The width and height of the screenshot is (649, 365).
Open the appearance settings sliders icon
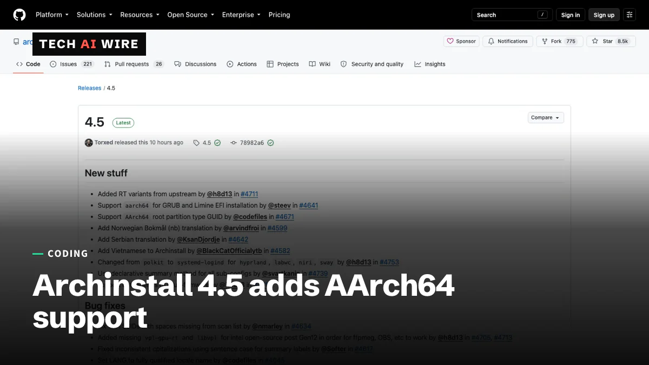tap(630, 15)
